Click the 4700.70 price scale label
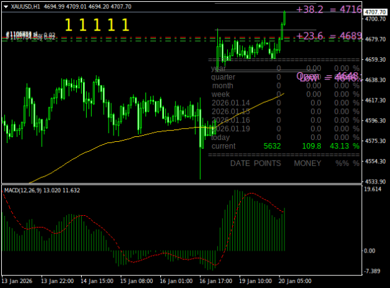Viewport: 390px width, 288px height. pos(375,19)
